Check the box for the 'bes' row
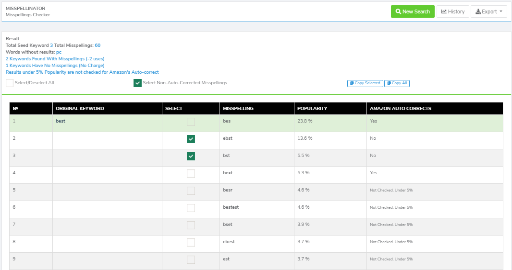 (x=191, y=122)
